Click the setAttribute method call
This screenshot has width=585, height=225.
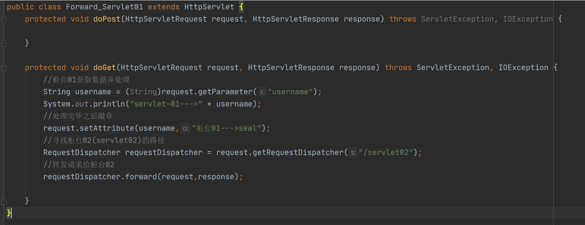pos(107,128)
